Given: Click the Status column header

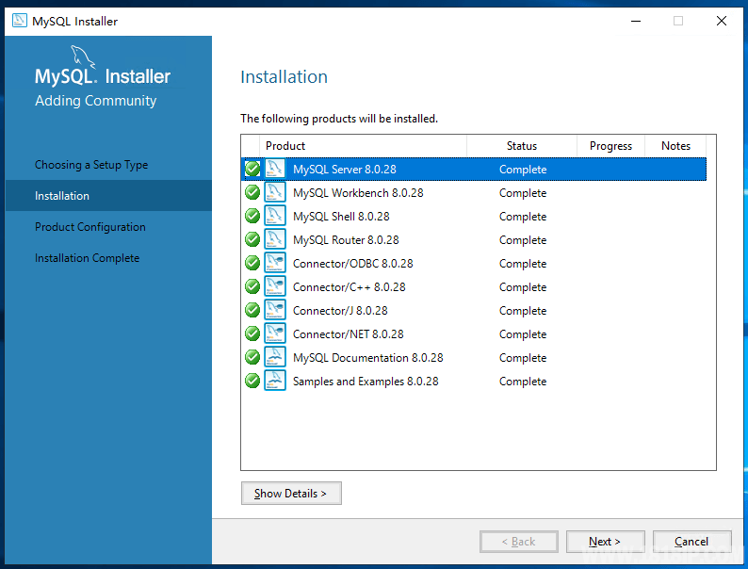Looking at the screenshot, I should pos(522,146).
